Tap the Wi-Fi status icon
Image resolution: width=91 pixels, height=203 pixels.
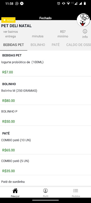(69, 4)
